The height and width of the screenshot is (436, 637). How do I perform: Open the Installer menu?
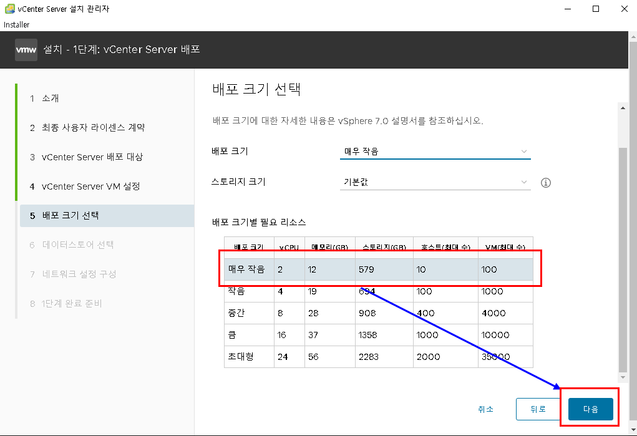pos(17,25)
